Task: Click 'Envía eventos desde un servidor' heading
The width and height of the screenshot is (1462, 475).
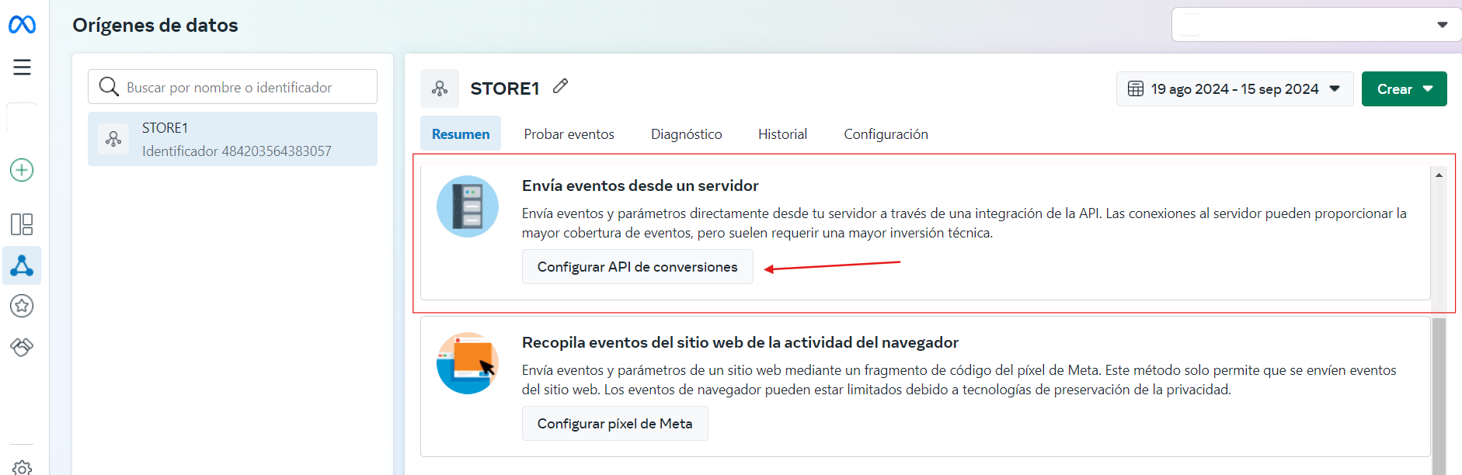Action: pyautogui.click(x=640, y=185)
